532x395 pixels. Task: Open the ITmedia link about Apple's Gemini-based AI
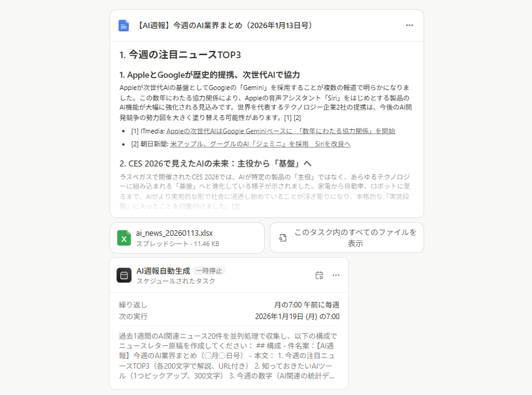281,131
